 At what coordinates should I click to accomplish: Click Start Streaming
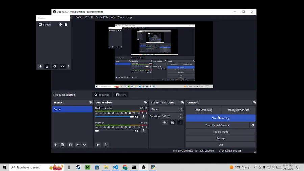point(203,110)
